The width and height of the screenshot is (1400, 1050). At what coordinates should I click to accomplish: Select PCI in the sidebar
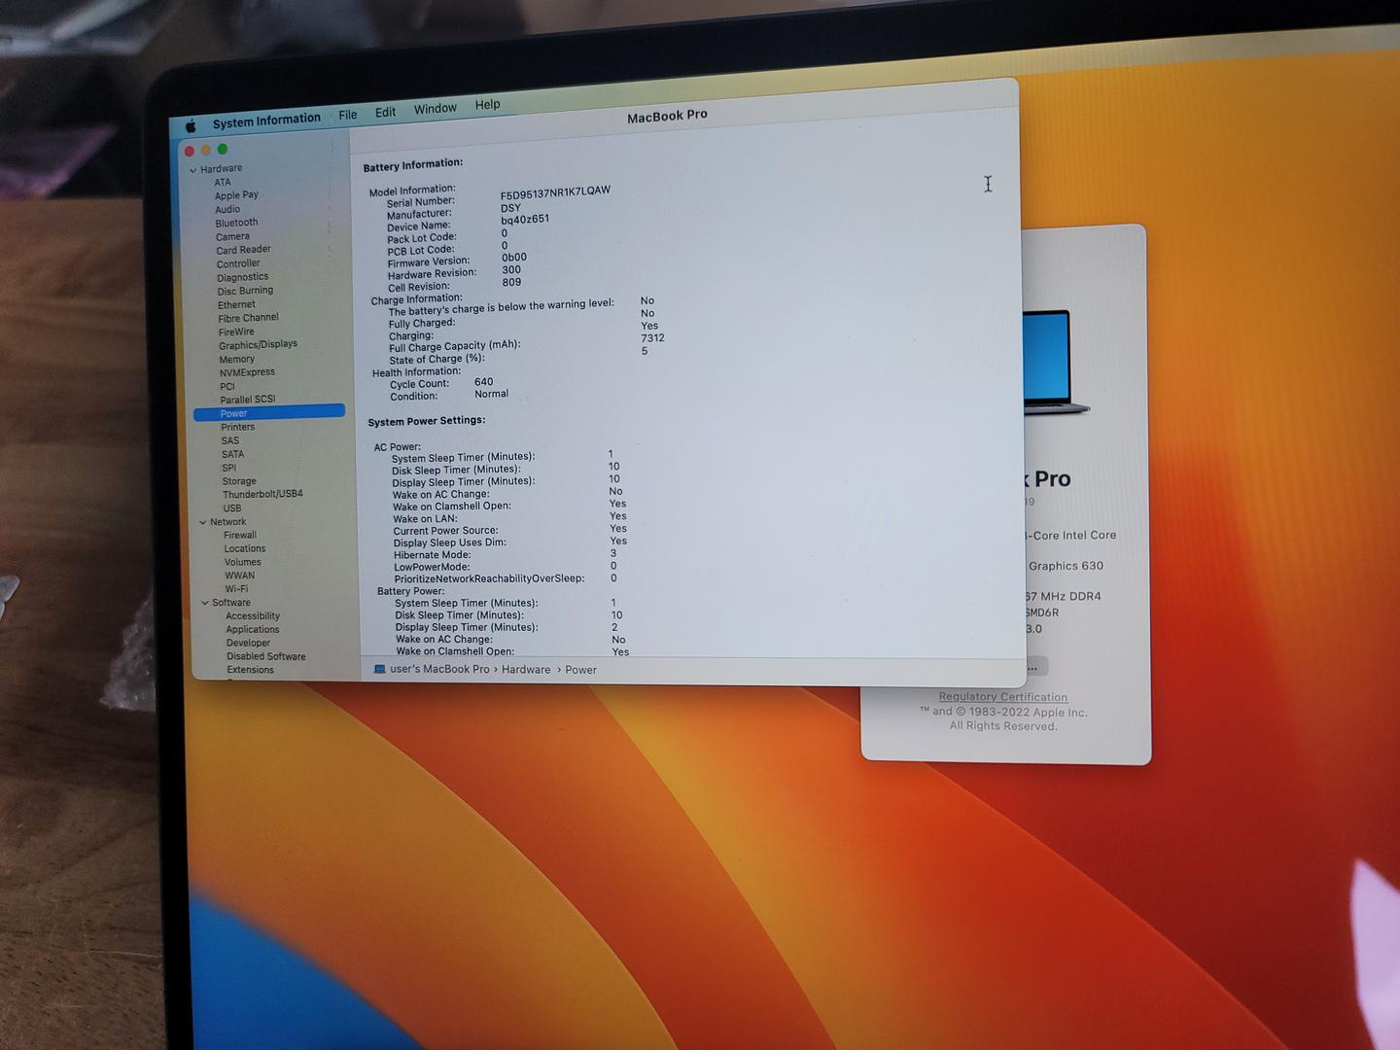[227, 386]
